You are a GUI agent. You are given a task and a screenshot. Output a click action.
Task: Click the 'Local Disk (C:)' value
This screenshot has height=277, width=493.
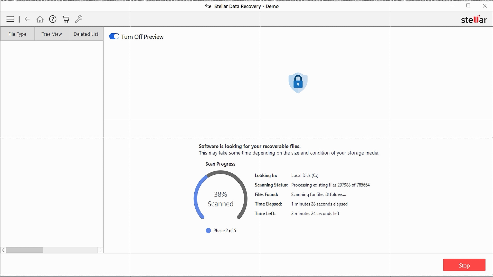coord(305,175)
